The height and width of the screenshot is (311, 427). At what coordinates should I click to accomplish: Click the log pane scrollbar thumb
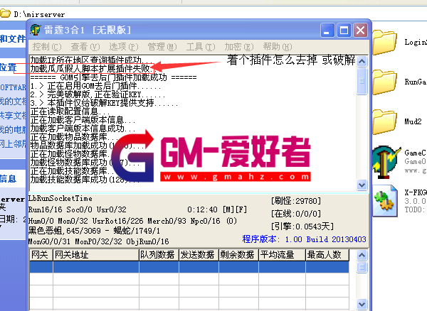pos(362,81)
